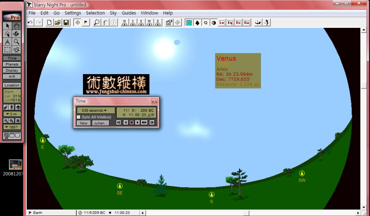Select the angular separation compass tool
Viewport: 370px width, 216px height.
pos(8,42)
